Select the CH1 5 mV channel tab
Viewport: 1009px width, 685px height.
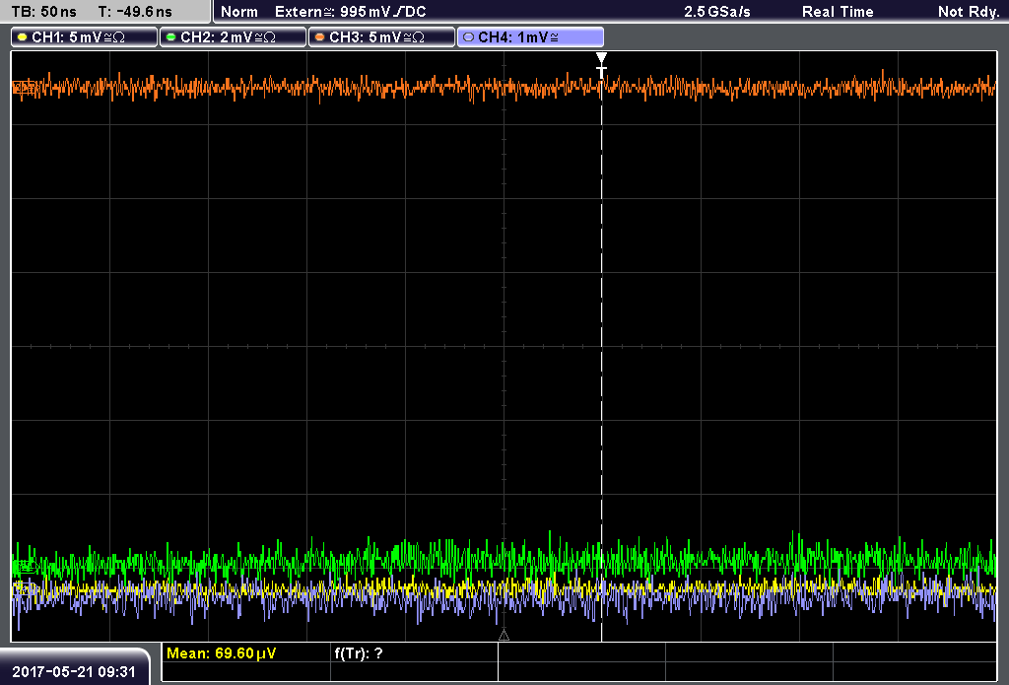[85, 37]
